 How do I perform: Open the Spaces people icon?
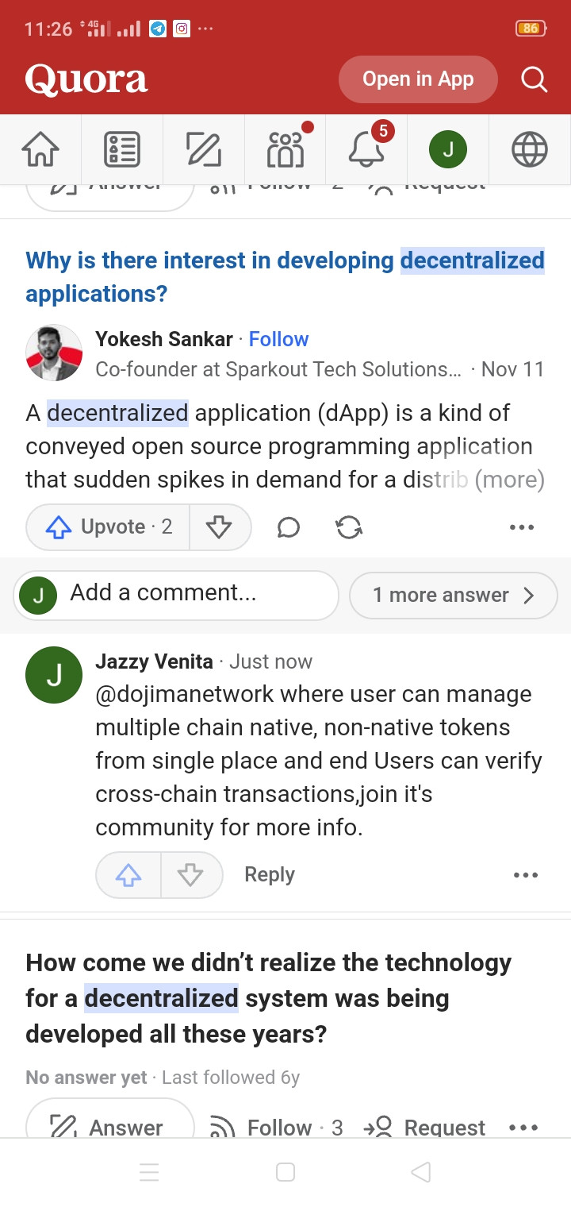tap(285, 149)
